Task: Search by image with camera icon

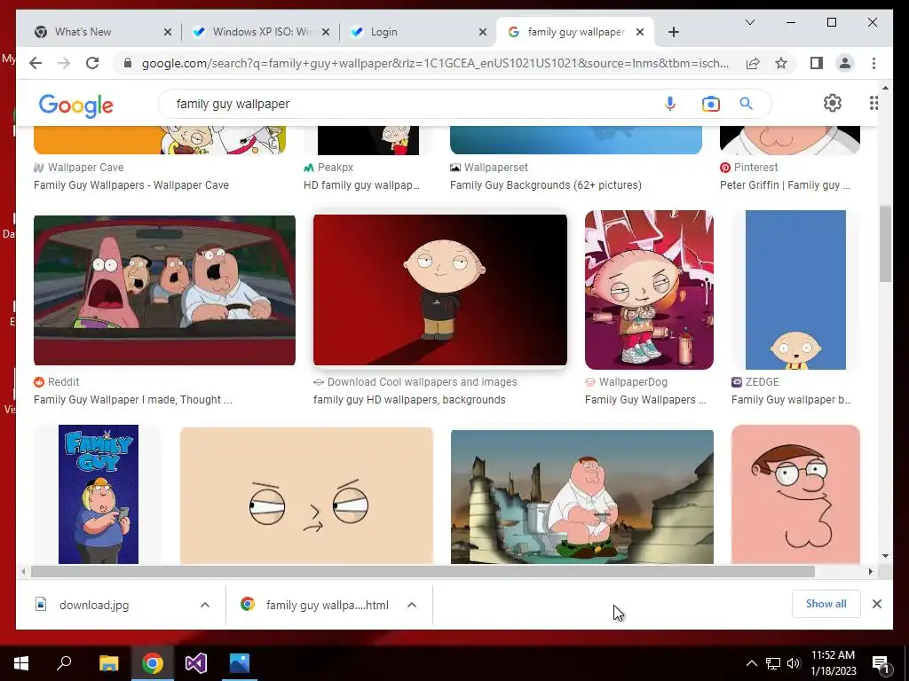Action: click(x=711, y=105)
